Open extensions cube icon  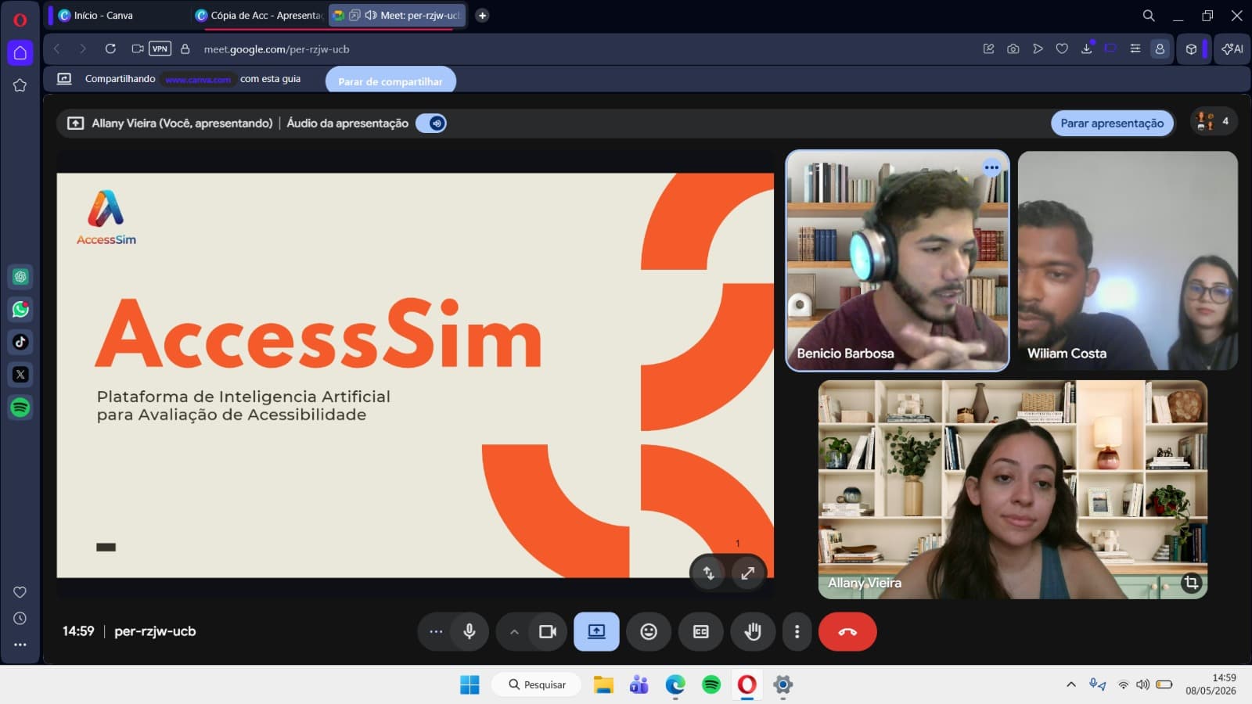[1191, 48]
